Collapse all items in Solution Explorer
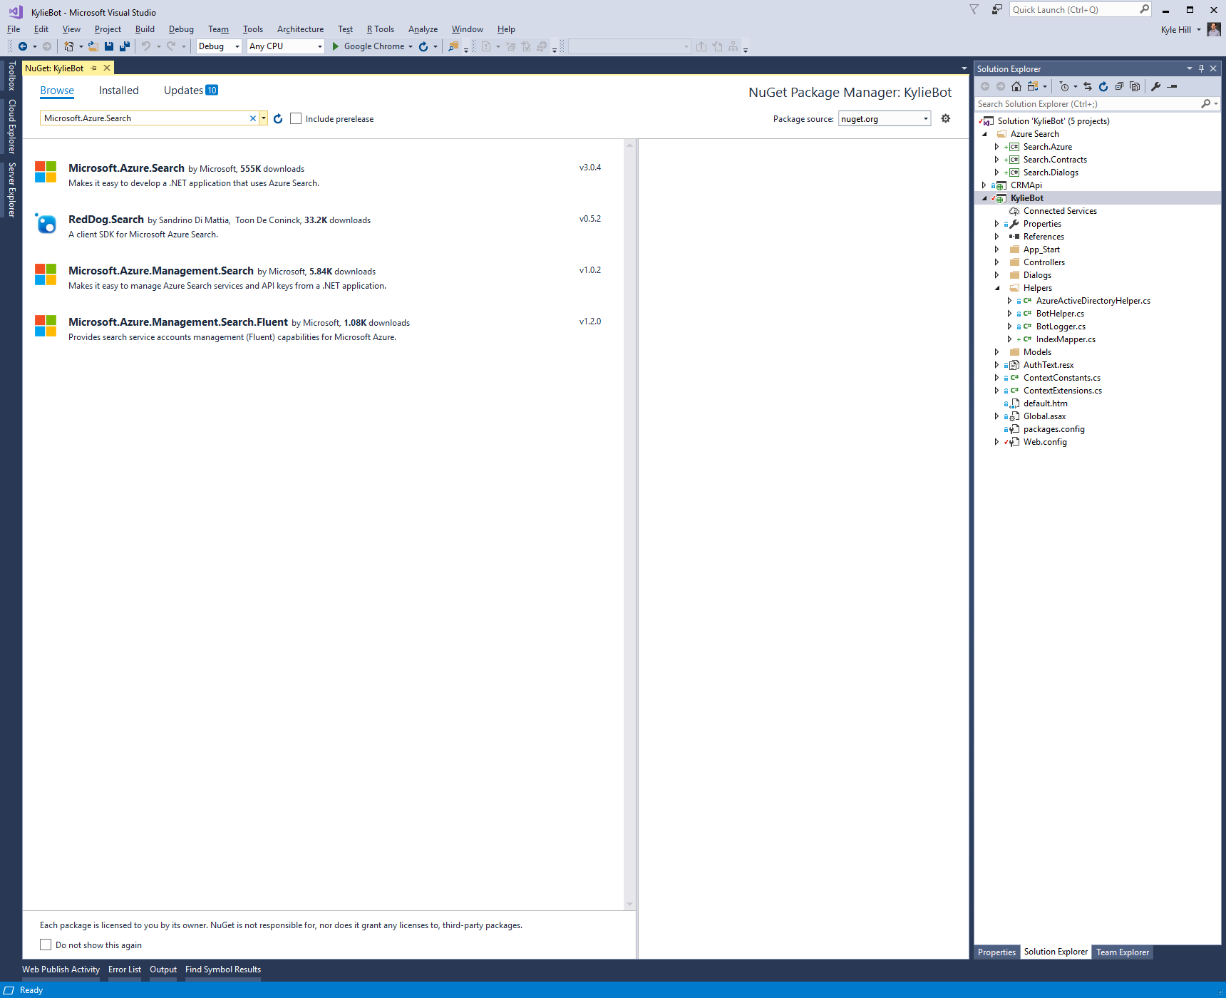 click(x=1119, y=86)
